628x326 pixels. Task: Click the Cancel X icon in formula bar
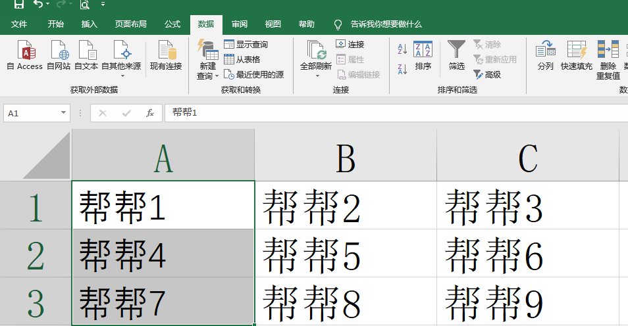coord(103,113)
